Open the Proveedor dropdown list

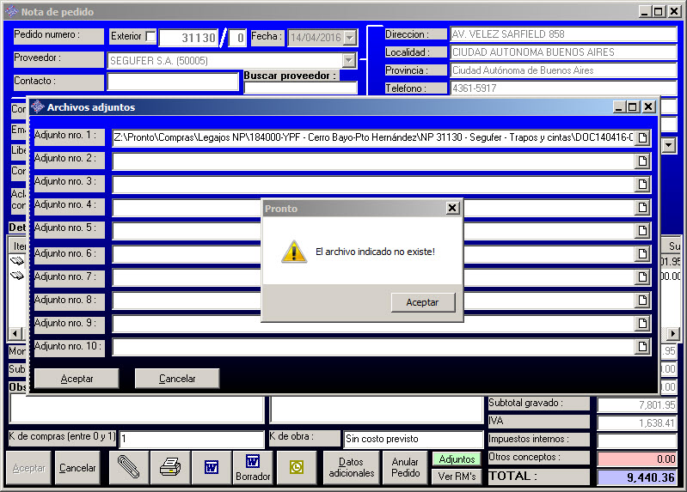[x=348, y=60]
